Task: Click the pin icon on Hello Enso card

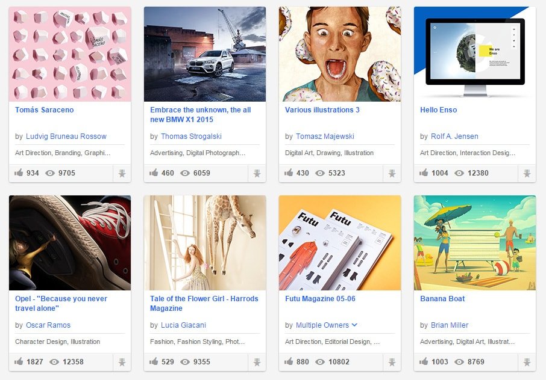Action: [x=527, y=173]
